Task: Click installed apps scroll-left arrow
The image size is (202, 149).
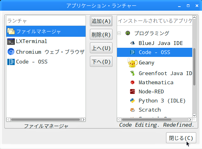Action: tap(119, 120)
